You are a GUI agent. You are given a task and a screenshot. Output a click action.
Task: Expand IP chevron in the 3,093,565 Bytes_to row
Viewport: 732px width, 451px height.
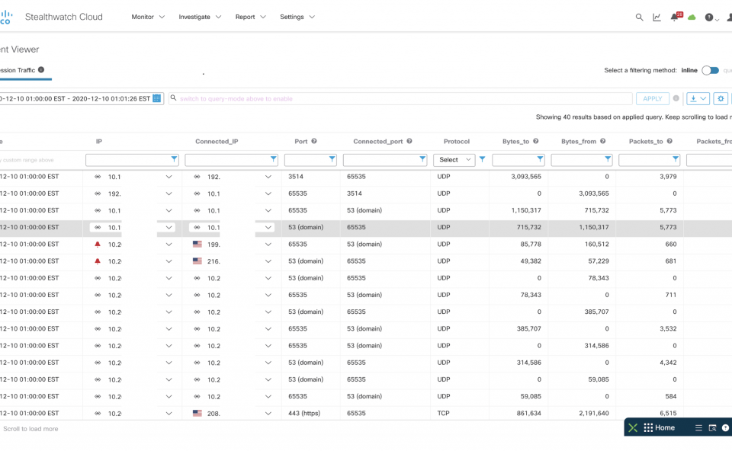(x=169, y=177)
